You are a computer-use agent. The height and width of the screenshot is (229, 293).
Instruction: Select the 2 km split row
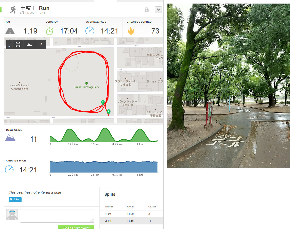pos(131,221)
